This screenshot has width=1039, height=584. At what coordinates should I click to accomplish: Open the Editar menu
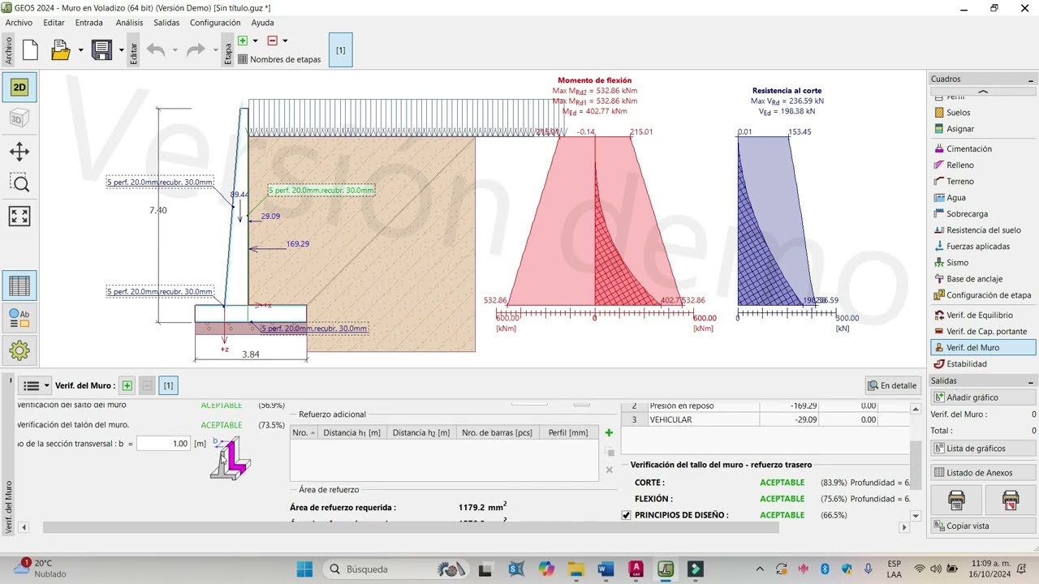[54, 23]
